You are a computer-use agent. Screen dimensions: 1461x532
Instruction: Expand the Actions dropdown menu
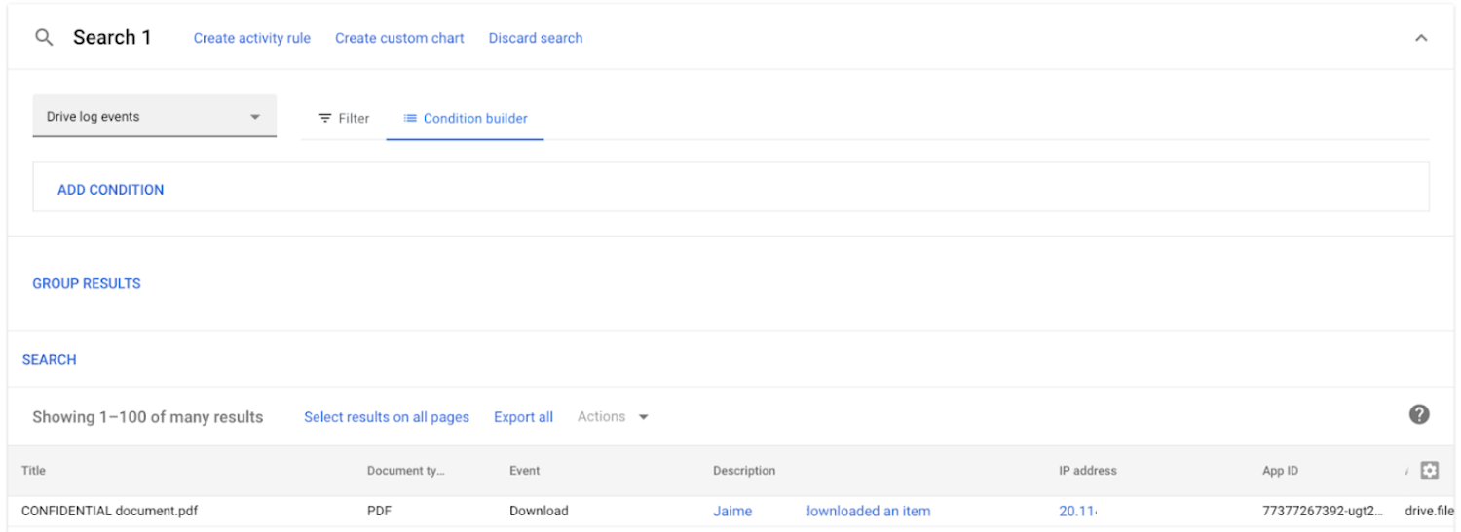(x=613, y=417)
